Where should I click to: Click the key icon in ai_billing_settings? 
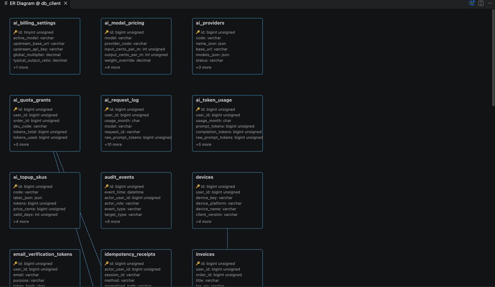[x=15, y=32]
